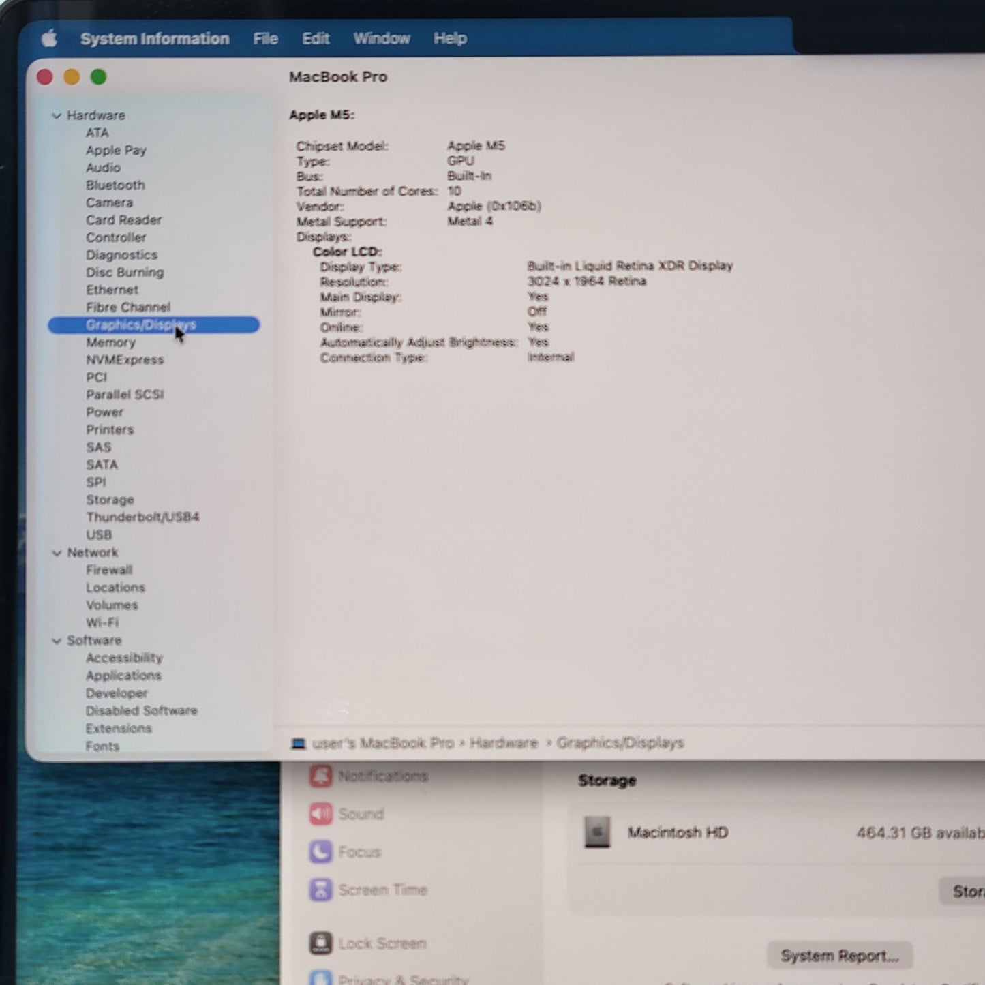Select ATA in the Hardware list
Viewport: 985px width, 985px height.
[x=97, y=133]
